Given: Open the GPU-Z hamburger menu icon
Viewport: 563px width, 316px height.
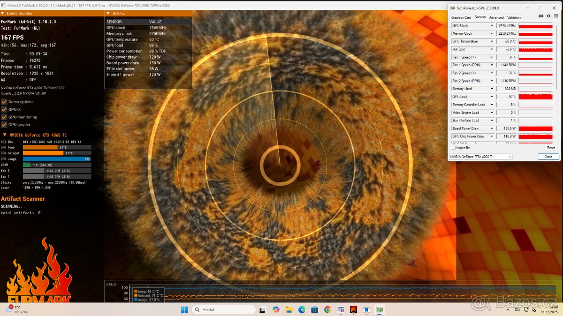Looking at the screenshot, I should click(556, 15).
